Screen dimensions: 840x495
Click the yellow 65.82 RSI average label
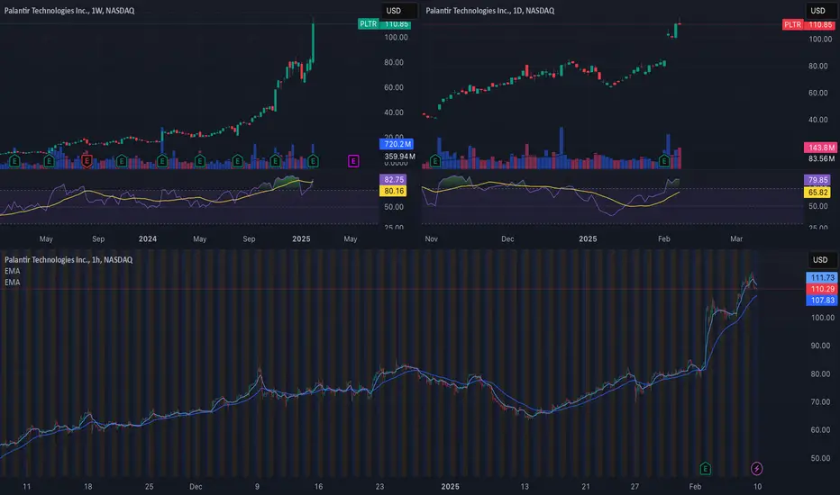click(x=817, y=192)
